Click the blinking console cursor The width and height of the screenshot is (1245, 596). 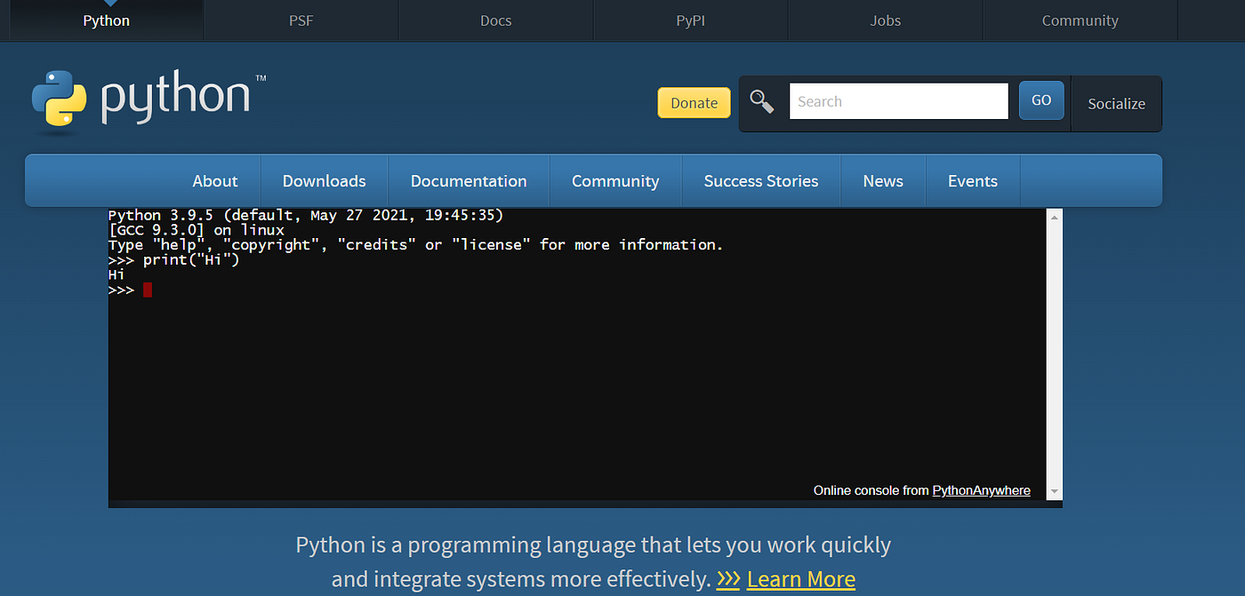click(148, 289)
